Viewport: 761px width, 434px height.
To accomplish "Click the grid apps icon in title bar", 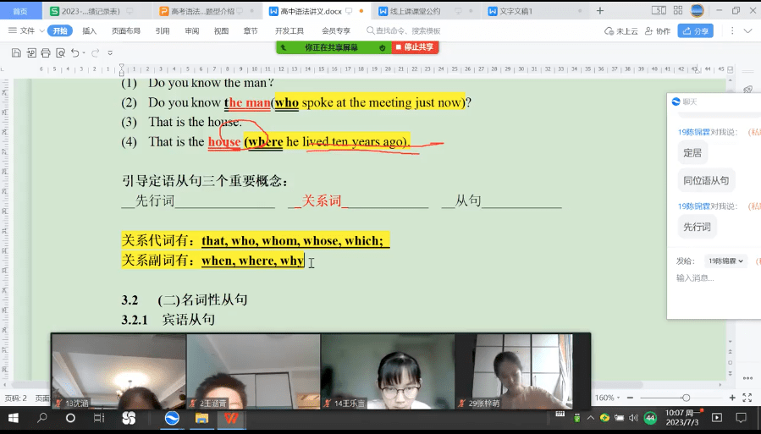I will click(678, 10).
